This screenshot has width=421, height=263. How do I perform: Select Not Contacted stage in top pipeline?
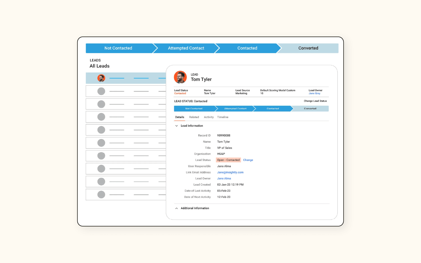pos(118,48)
